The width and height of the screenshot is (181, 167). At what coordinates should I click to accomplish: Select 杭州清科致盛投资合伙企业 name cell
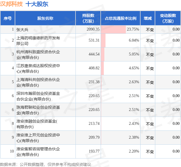pos(38,55)
